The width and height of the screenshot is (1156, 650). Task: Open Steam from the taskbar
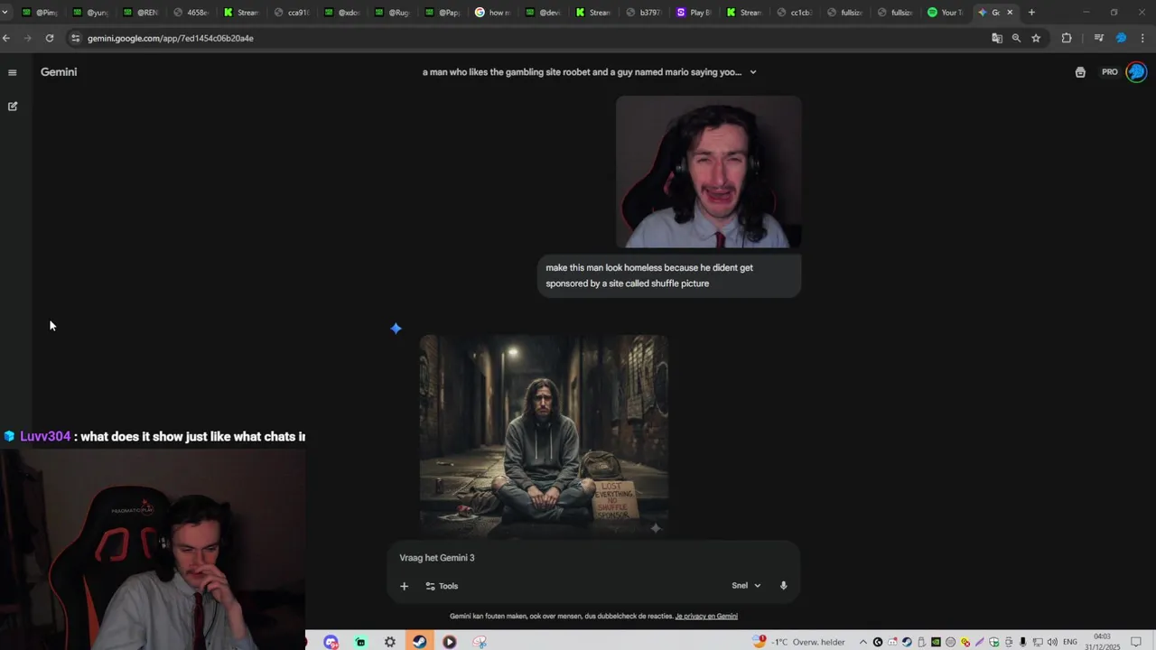point(420,642)
